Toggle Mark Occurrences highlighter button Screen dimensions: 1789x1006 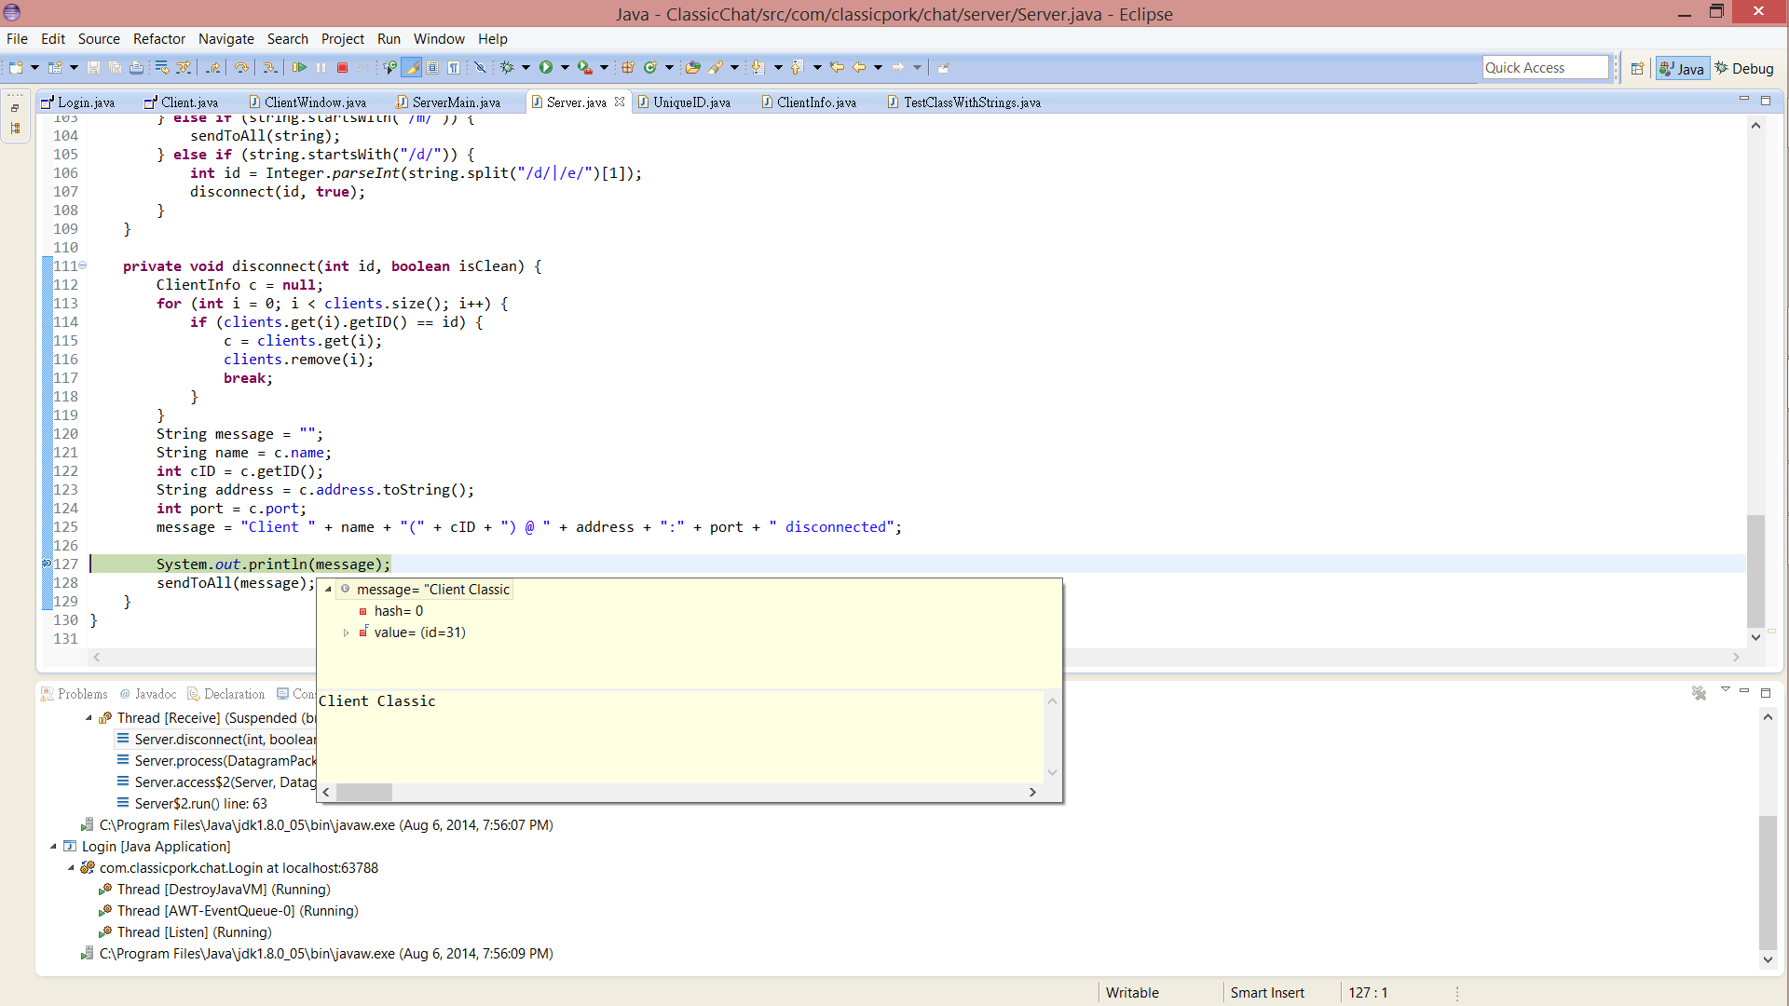(x=411, y=67)
